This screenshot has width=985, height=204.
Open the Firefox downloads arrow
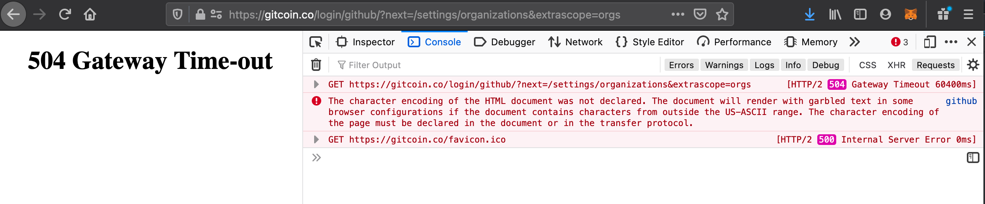[x=809, y=15]
